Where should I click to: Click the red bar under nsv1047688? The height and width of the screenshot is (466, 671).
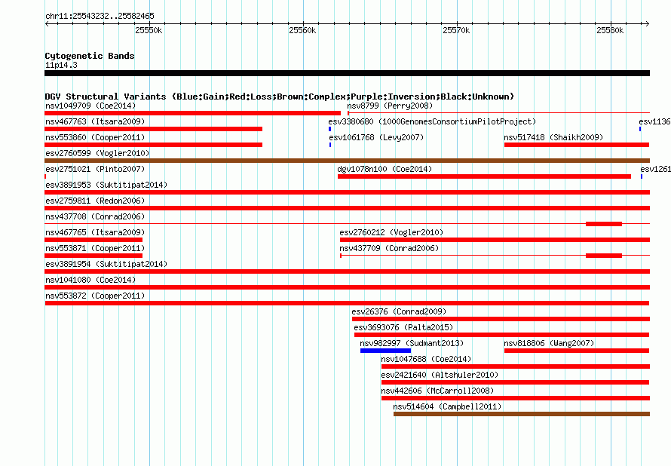click(x=516, y=366)
